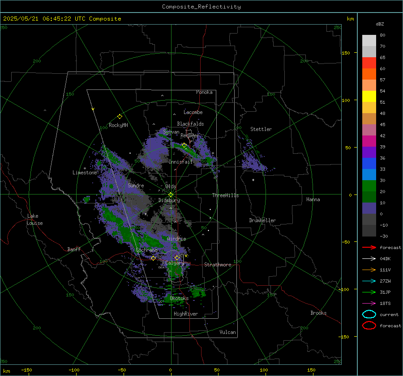This screenshot has width=403, height=376.
Task: Click the Innisfail city label
Action: click(181, 162)
